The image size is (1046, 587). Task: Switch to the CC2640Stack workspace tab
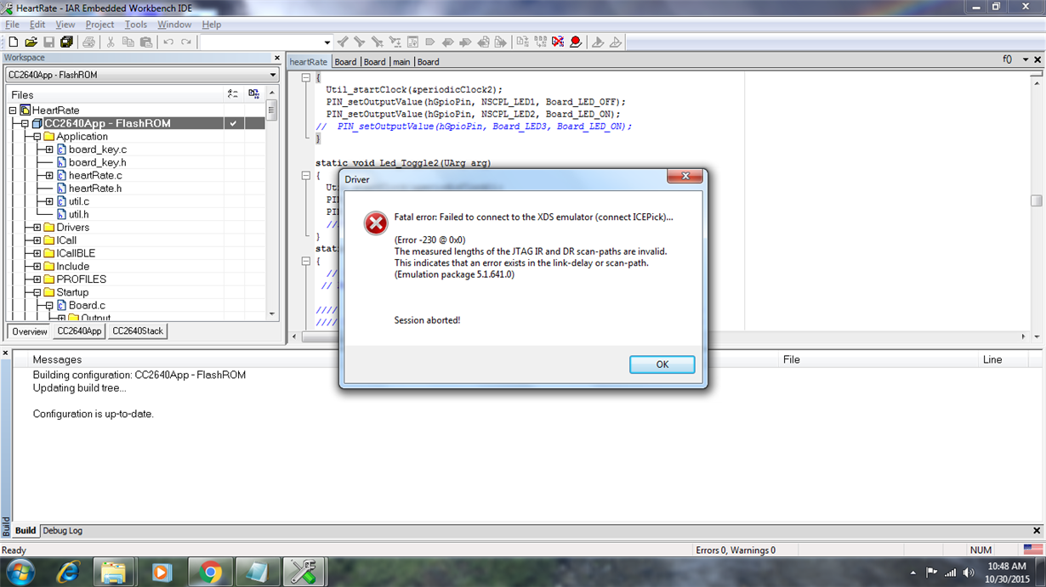tap(138, 331)
